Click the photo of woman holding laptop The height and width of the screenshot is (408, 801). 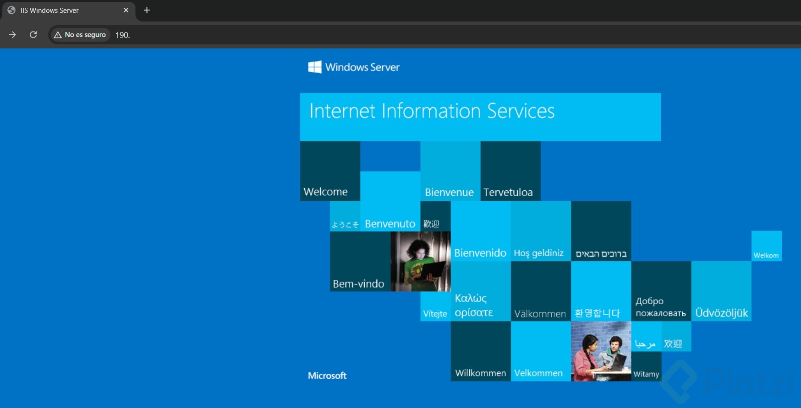coord(421,261)
